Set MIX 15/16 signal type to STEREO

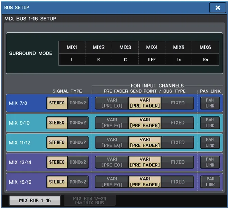tap(57, 182)
